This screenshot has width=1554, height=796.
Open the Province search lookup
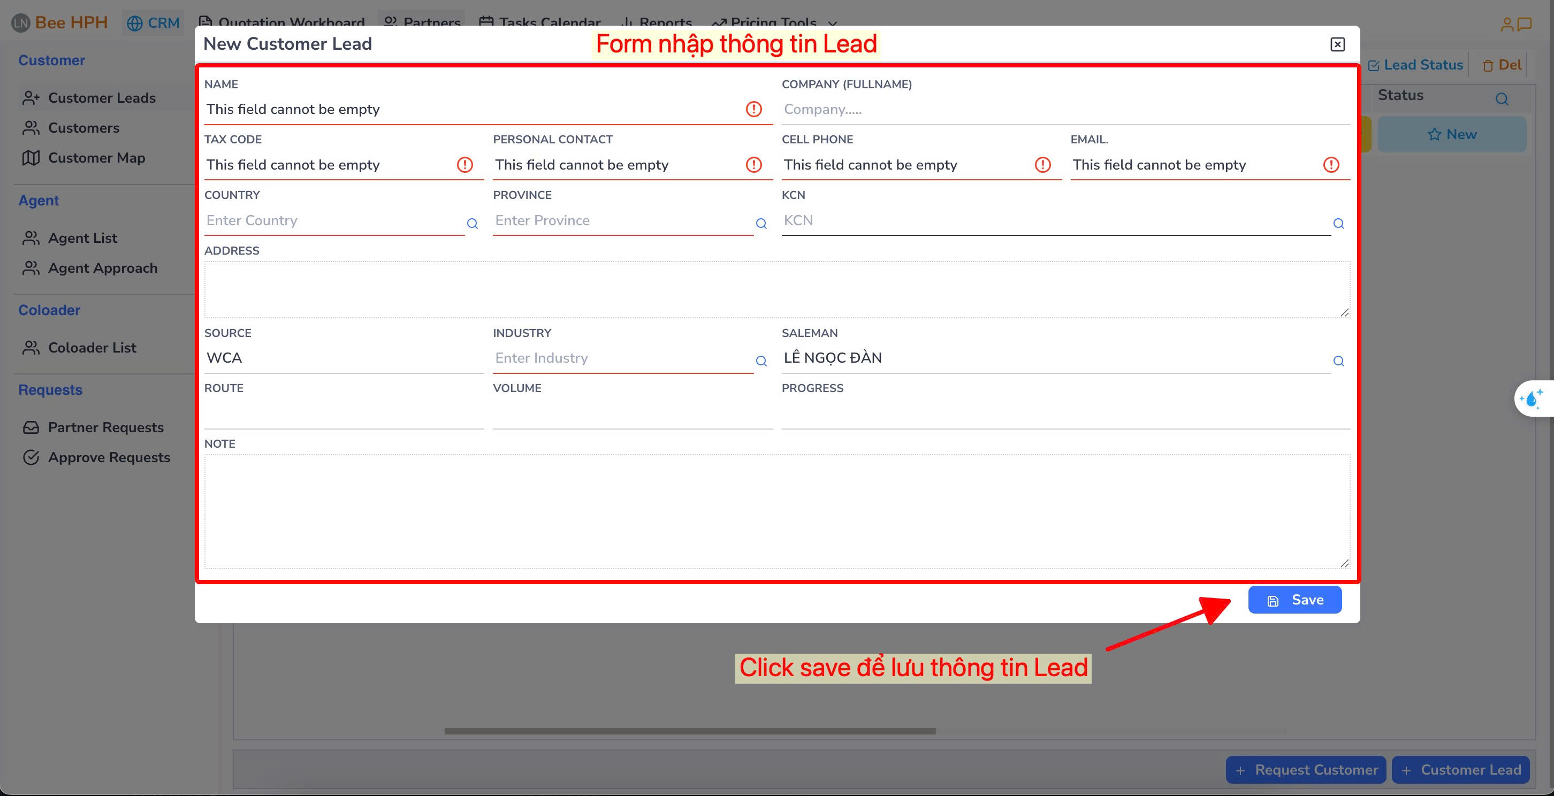pyautogui.click(x=761, y=224)
